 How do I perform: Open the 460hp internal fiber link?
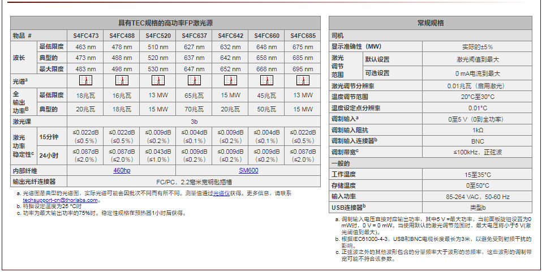tap(122, 170)
